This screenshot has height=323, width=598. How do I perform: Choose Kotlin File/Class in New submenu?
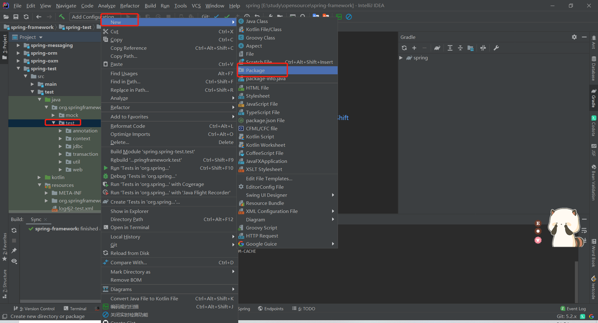point(287,30)
